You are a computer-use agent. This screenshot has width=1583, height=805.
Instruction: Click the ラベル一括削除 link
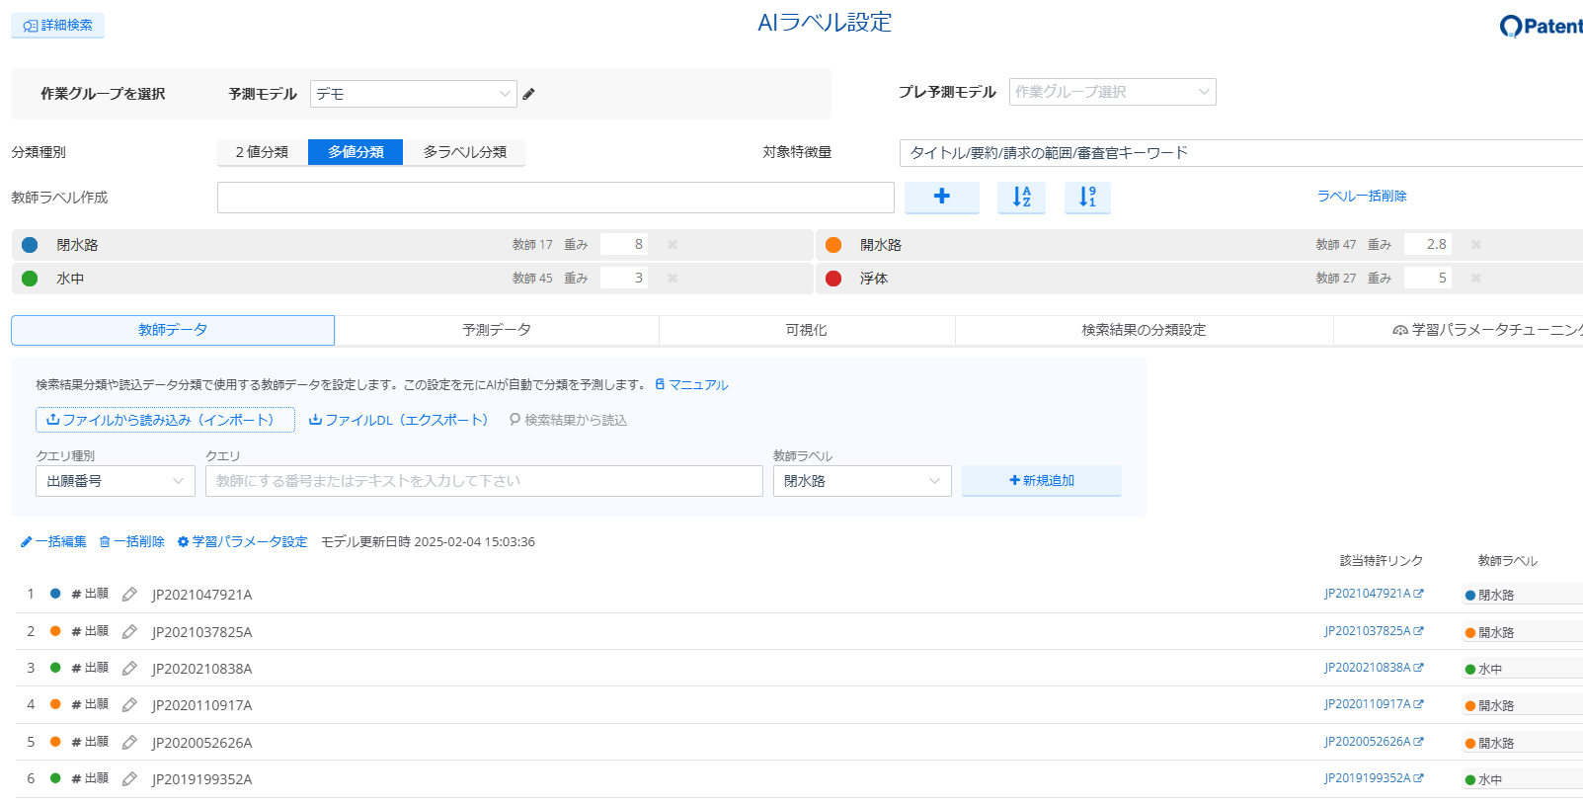[1361, 196]
